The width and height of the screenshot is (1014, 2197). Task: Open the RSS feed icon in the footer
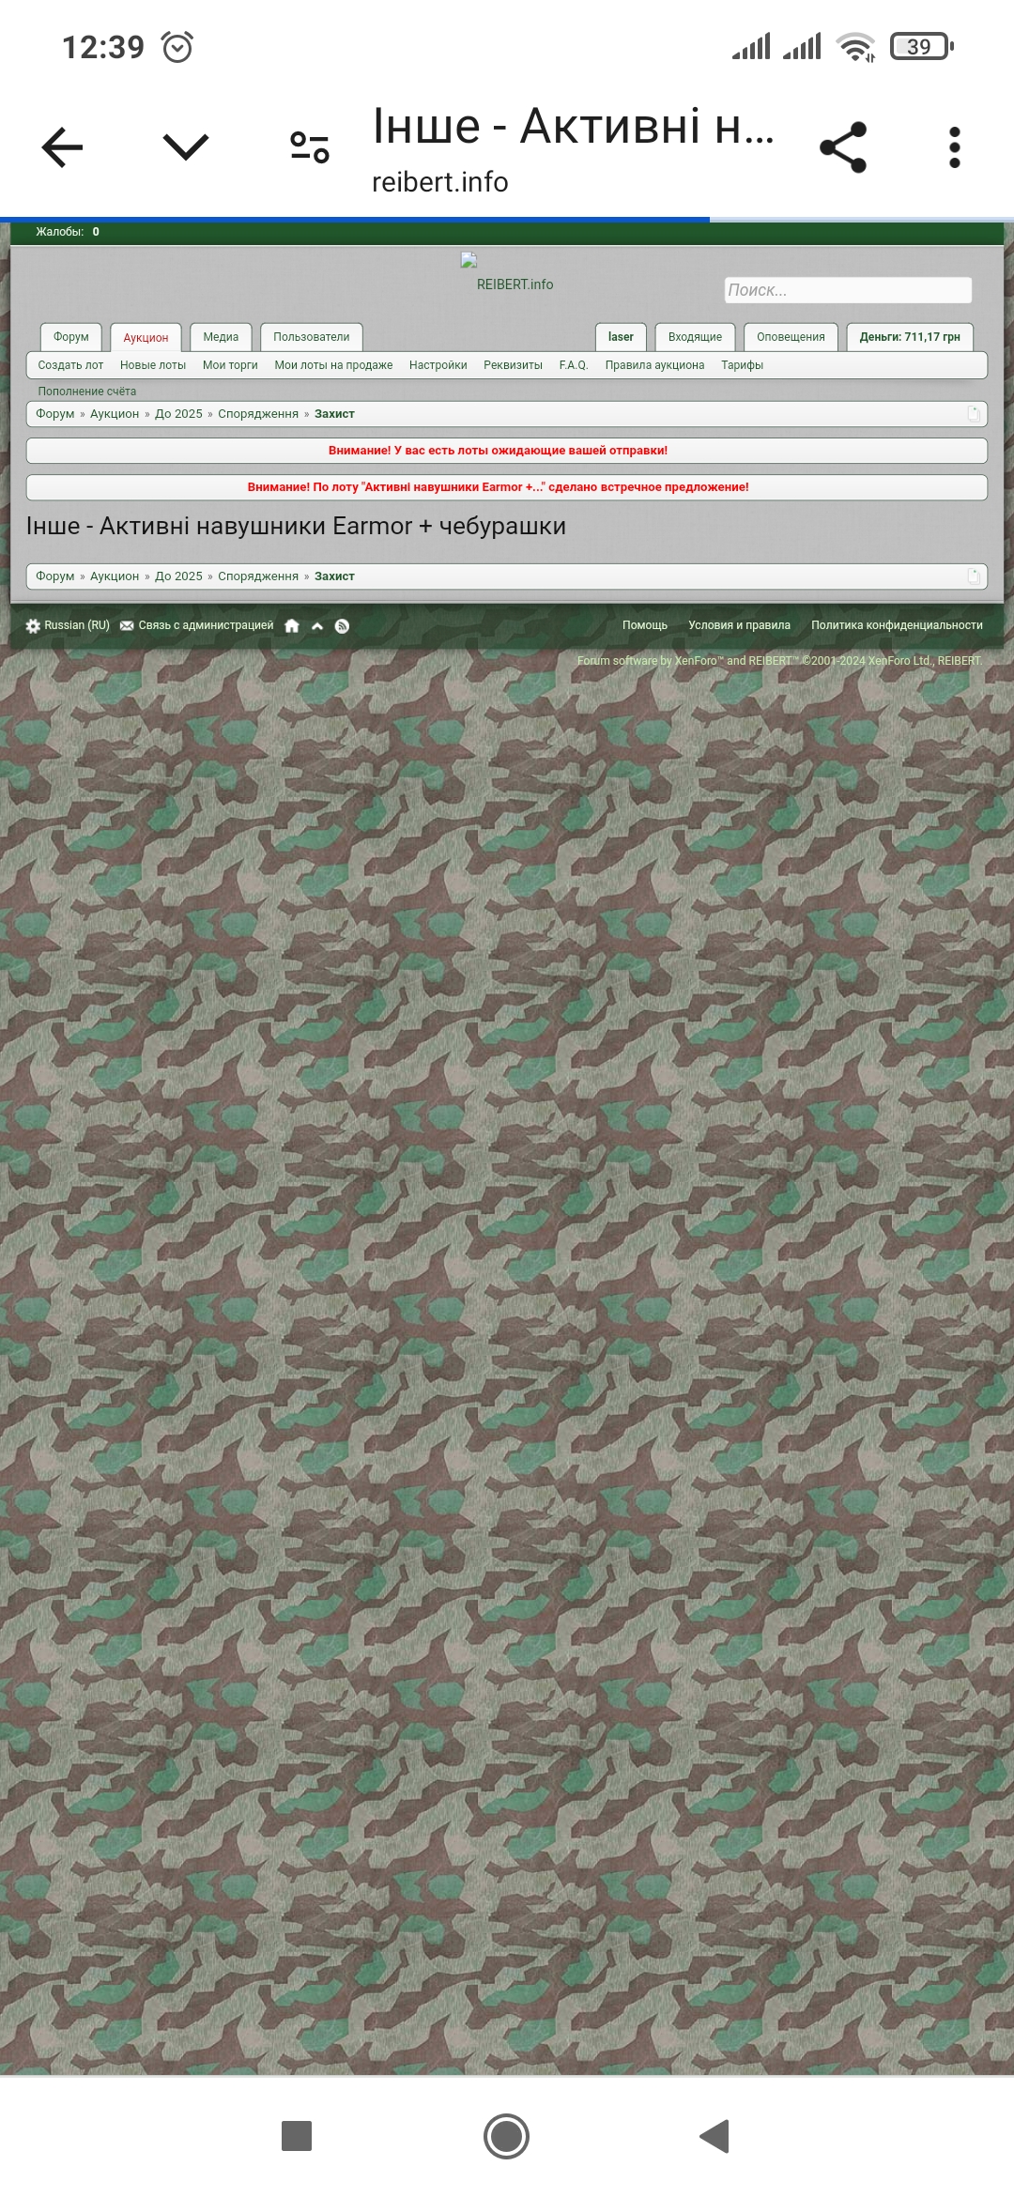[x=342, y=626]
